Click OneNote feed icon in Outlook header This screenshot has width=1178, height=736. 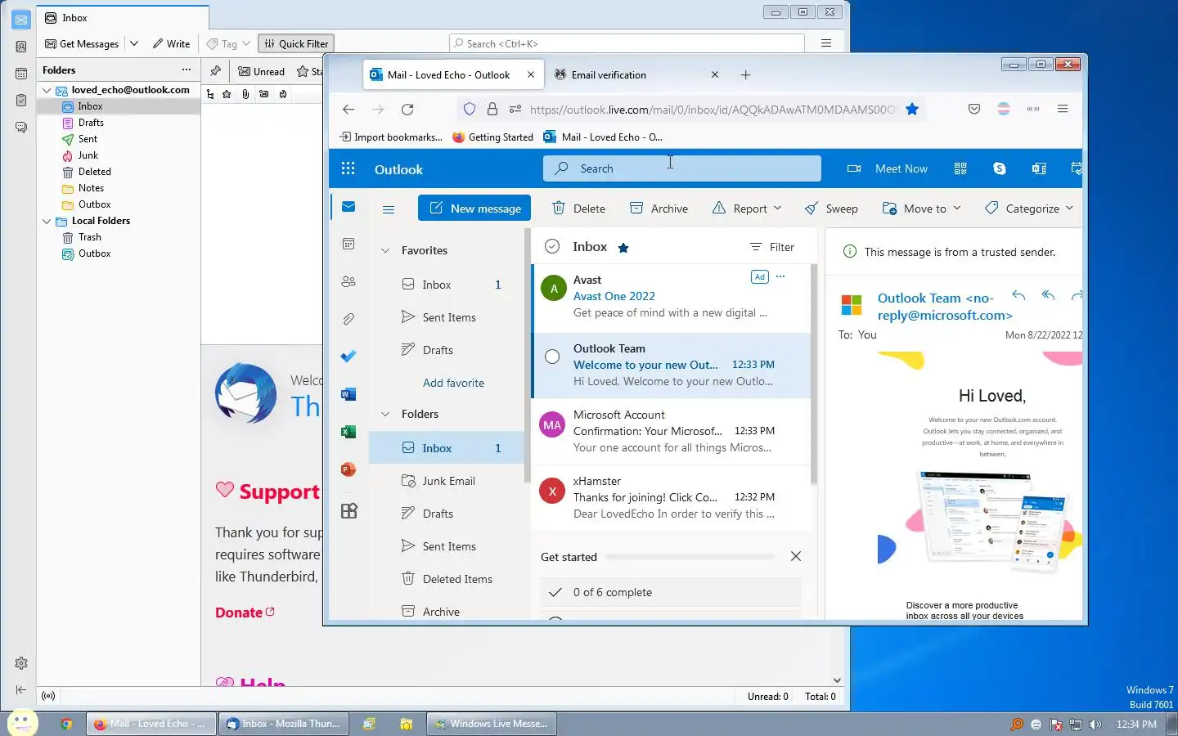point(1039,168)
